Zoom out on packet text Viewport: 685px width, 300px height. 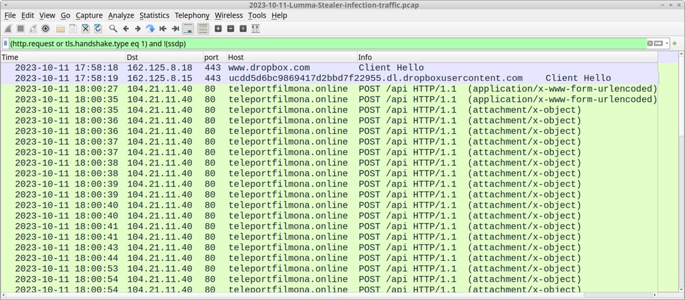pyautogui.click(x=230, y=29)
